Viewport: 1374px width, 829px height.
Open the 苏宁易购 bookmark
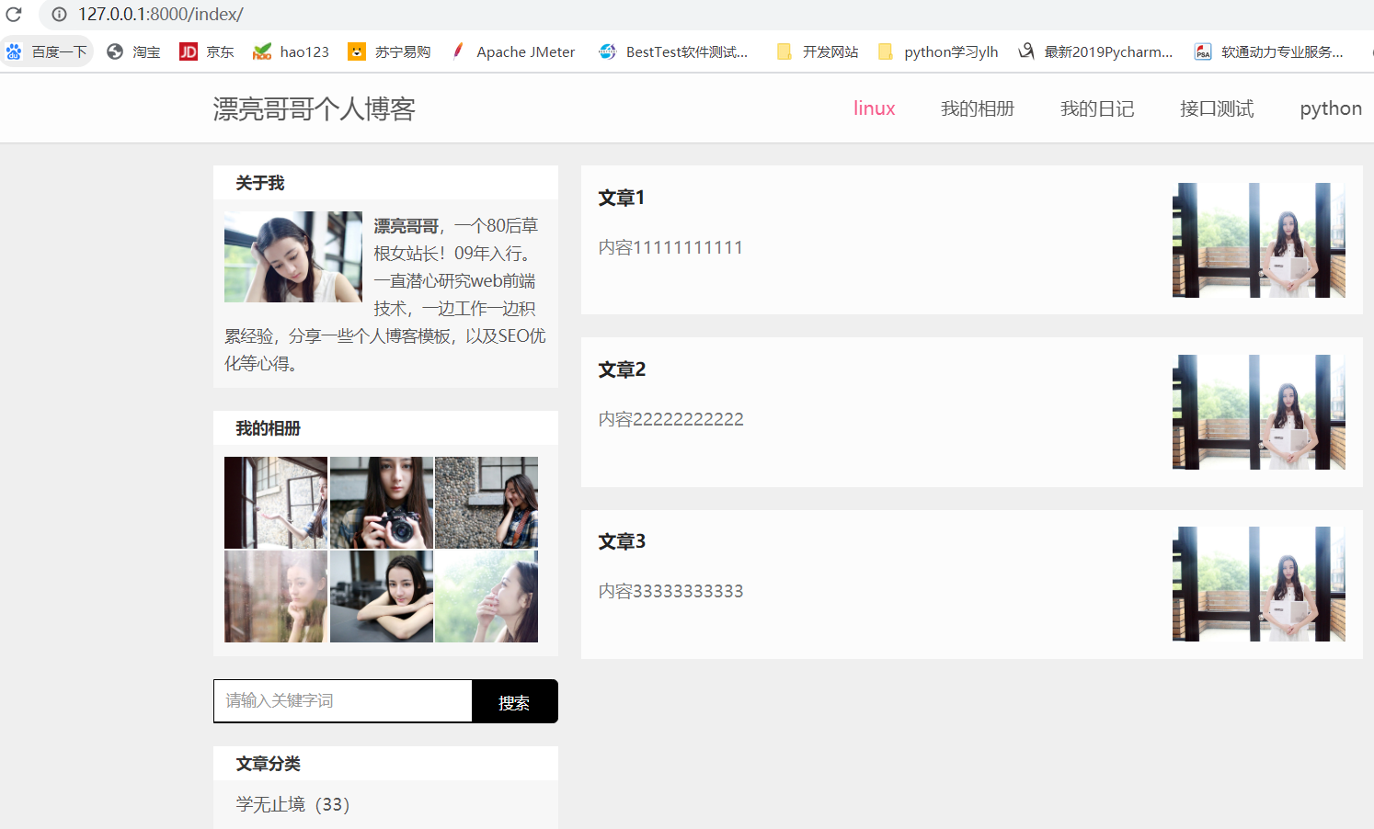pyautogui.click(x=389, y=51)
